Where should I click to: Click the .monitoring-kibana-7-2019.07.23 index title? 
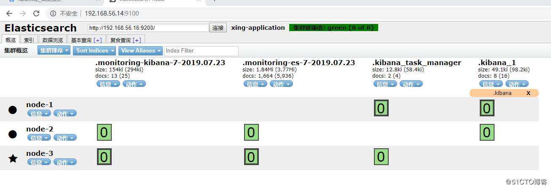point(161,63)
